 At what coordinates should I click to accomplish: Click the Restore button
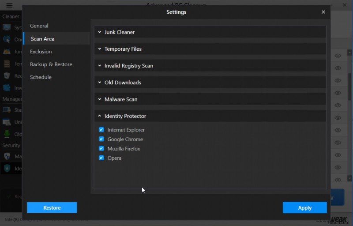(52, 207)
